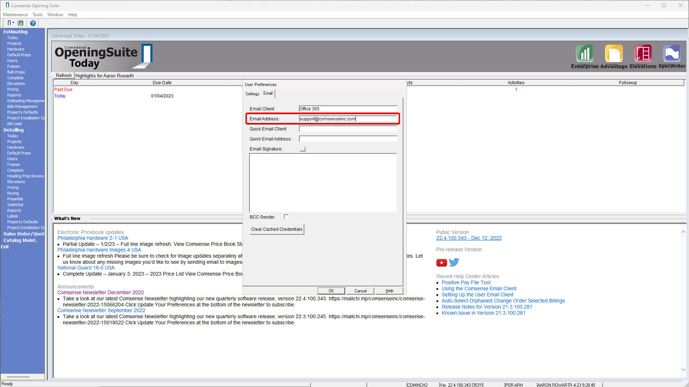Click the Refresh button
Screen dimensions: 689x387
[64, 75]
